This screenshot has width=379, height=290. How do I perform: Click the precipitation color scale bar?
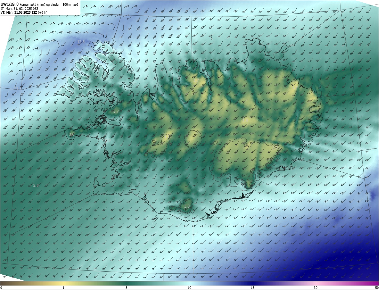[x=189, y=283]
